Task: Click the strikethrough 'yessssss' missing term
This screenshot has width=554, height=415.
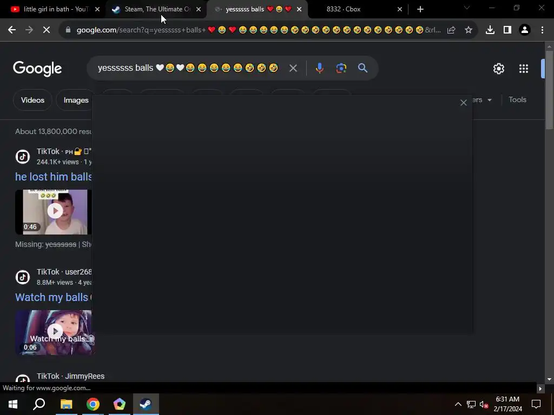Action: 61,244
